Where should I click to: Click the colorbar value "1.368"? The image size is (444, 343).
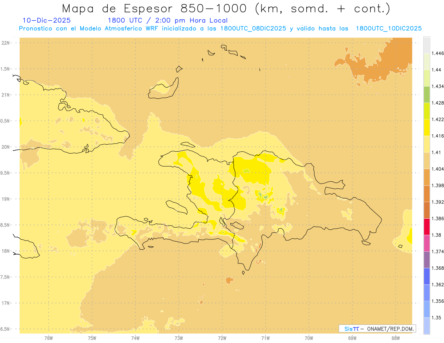(438, 268)
